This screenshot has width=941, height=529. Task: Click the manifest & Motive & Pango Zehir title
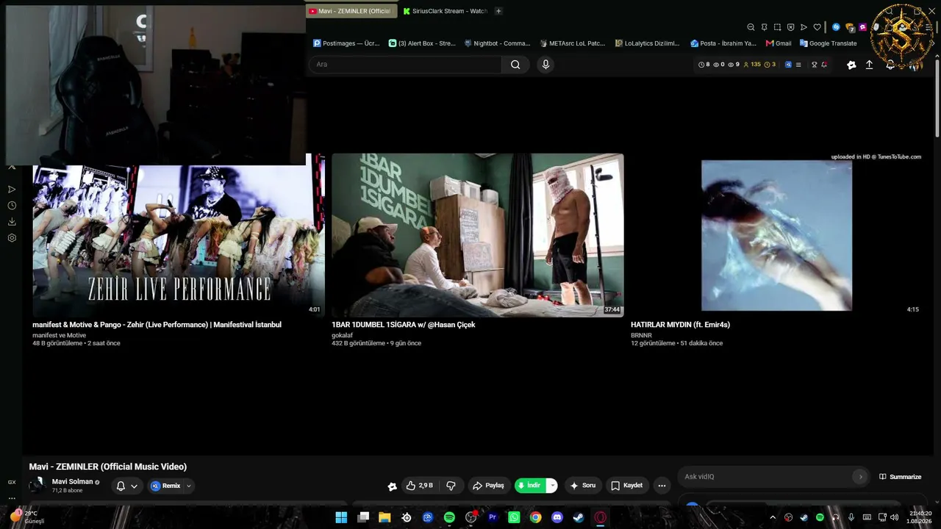[x=157, y=325]
